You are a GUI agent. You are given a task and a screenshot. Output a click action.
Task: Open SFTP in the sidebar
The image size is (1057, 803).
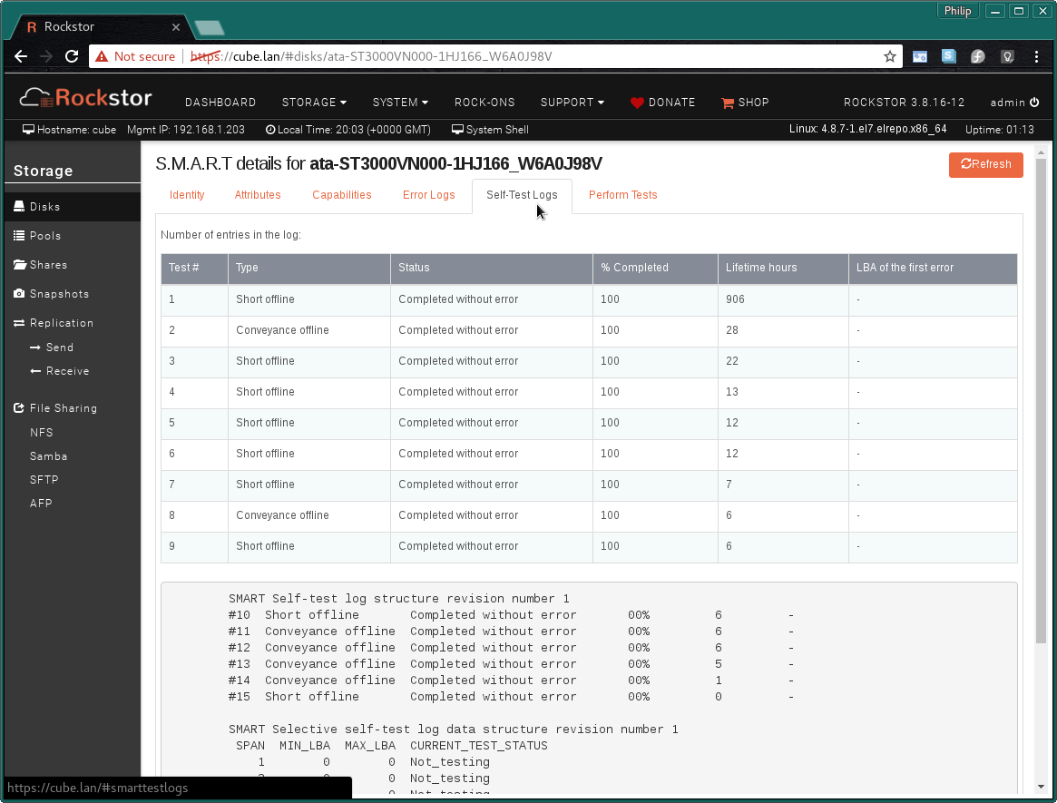pyautogui.click(x=44, y=479)
